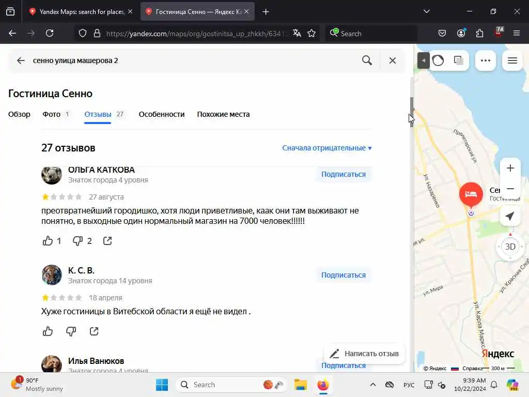Reload the current page

click(x=50, y=33)
